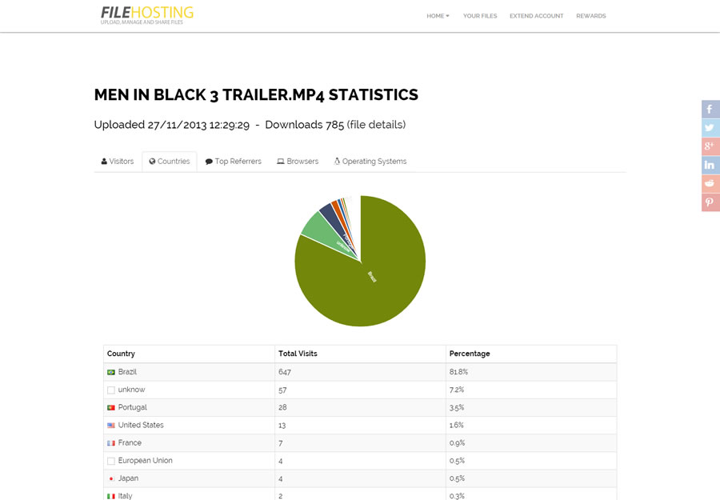
Task: Click the unknow visits value 57
Action: (282, 390)
